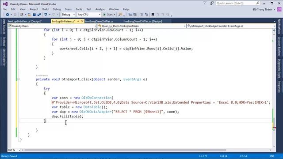The width and height of the screenshot is (283, 159).
Task: Open the Window menu
Action: pos(114,9)
